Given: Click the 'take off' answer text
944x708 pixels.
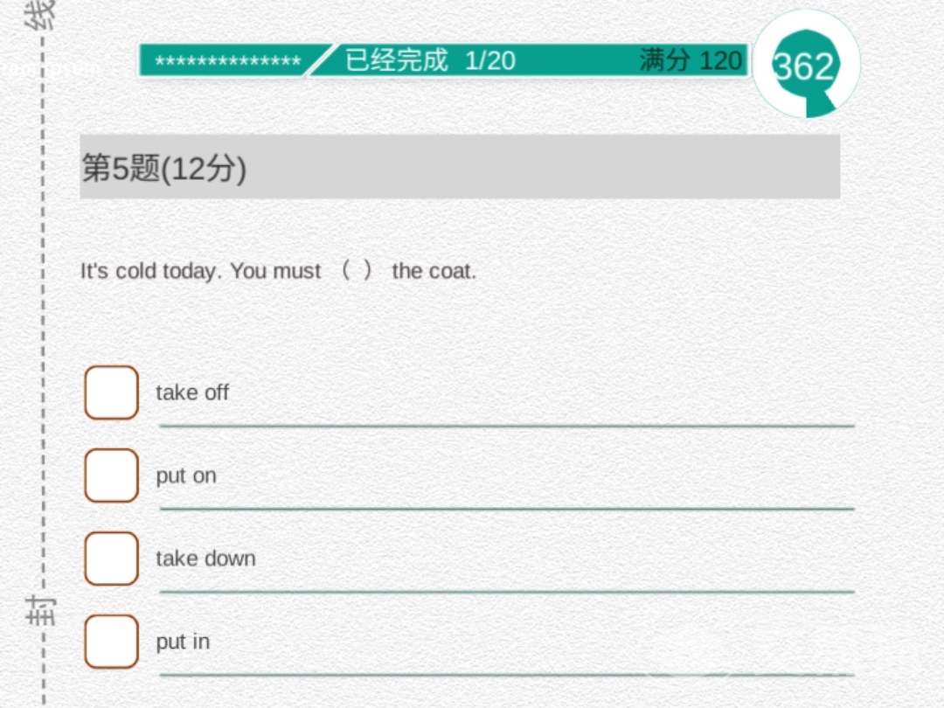Looking at the screenshot, I should coord(192,392).
